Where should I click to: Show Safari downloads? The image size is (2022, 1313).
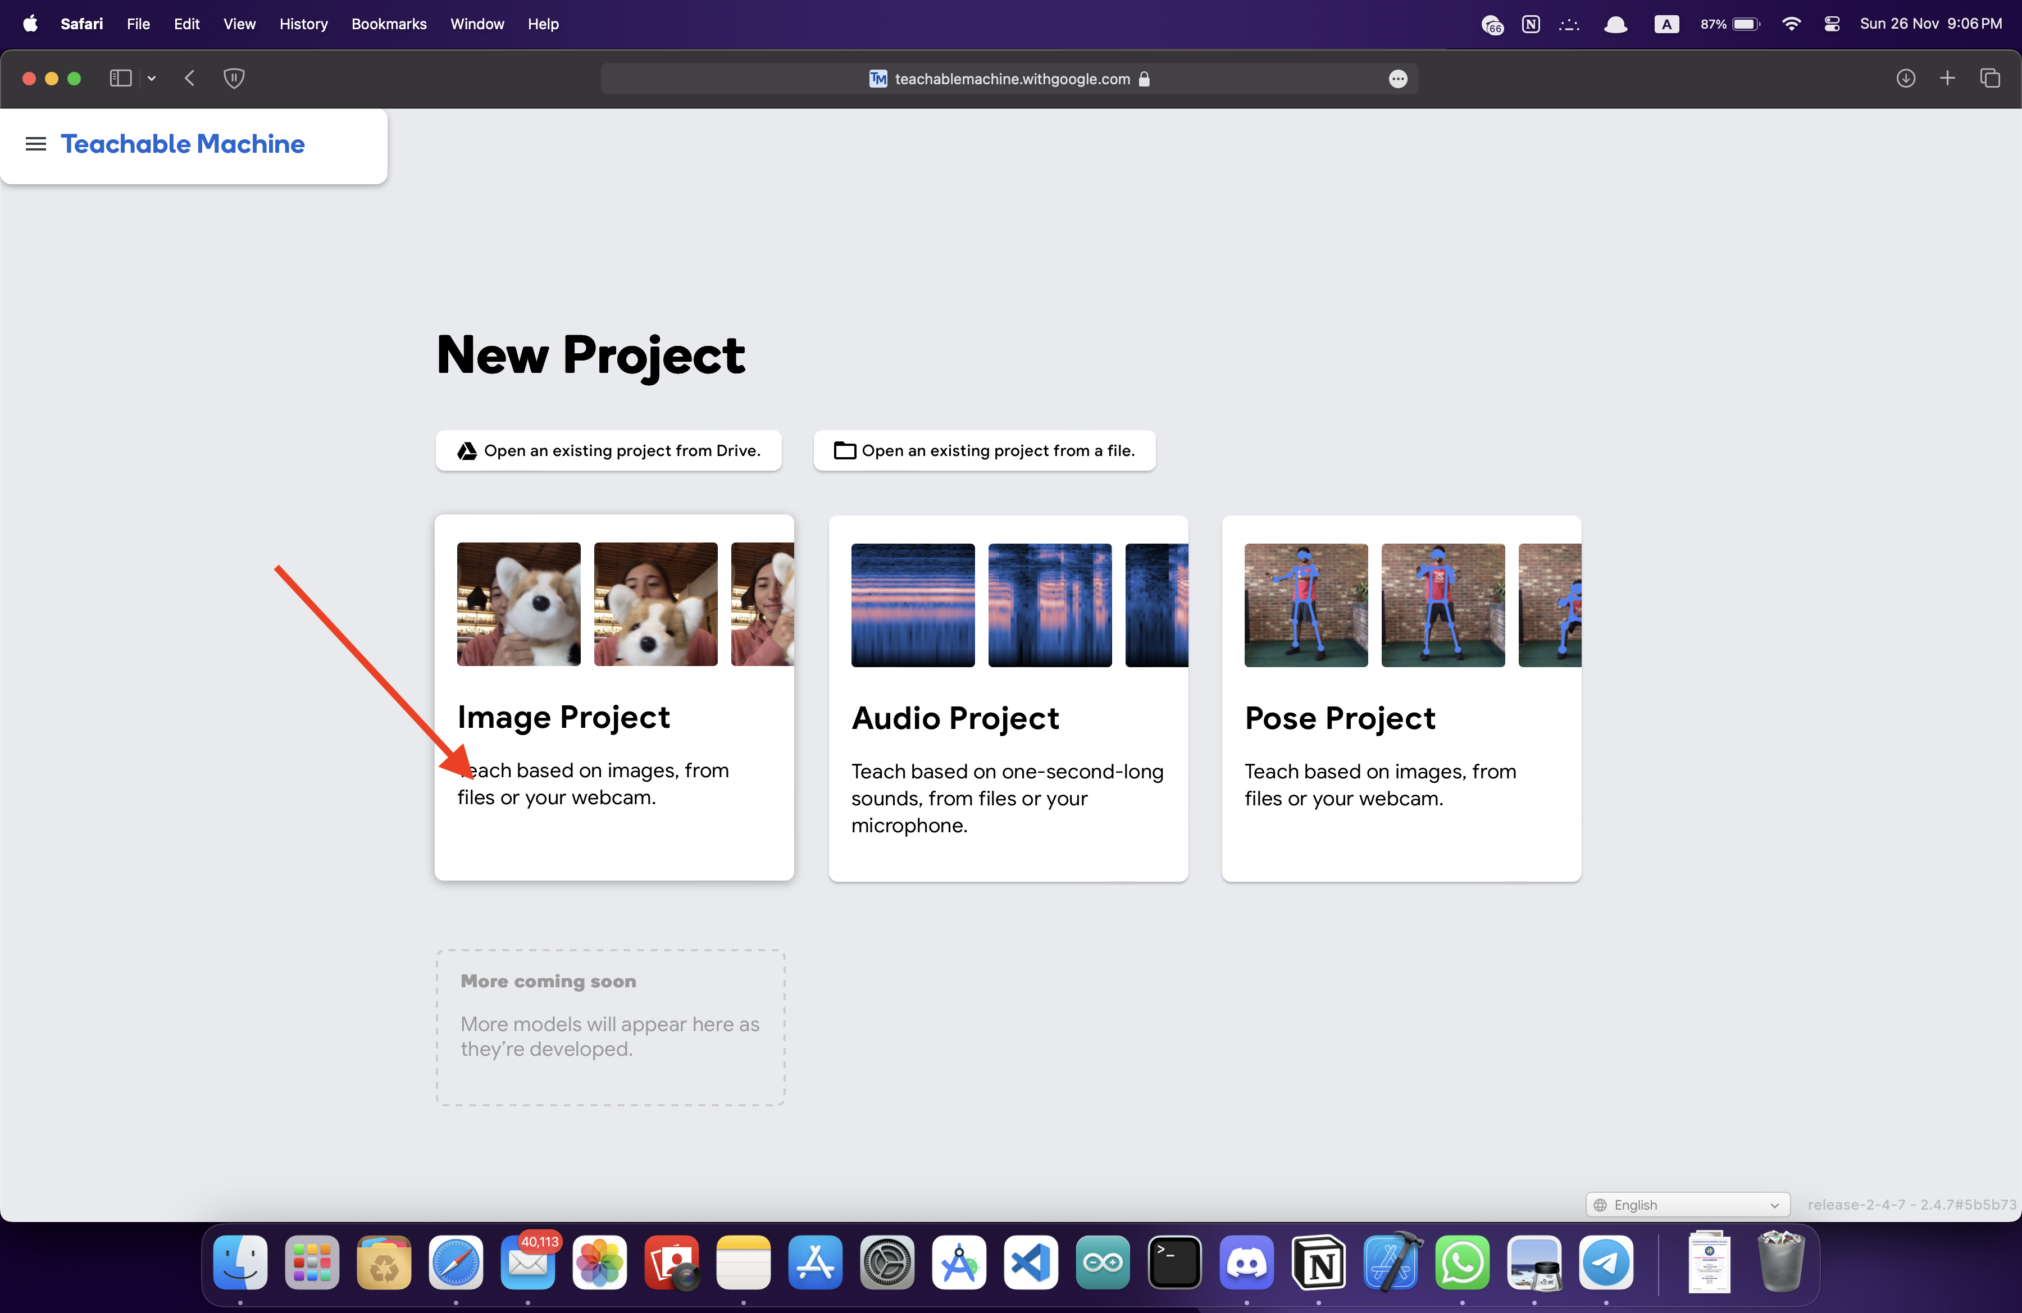click(x=1906, y=78)
